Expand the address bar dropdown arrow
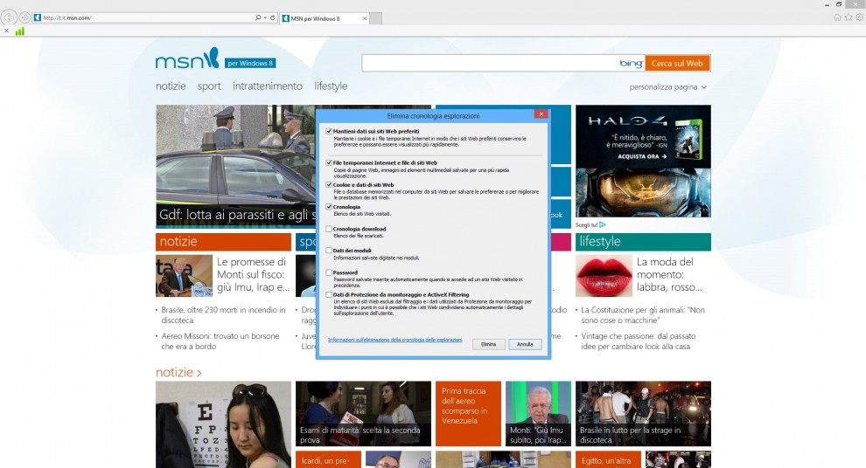This screenshot has width=866, height=468. click(265, 17)
